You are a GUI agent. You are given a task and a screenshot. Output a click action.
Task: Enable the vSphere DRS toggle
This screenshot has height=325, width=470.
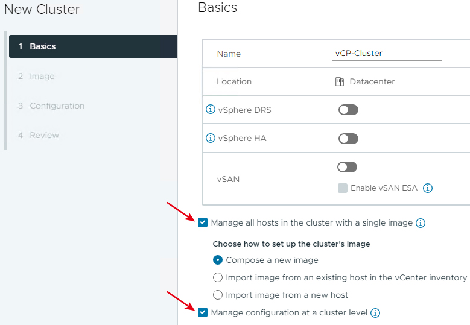348,110
